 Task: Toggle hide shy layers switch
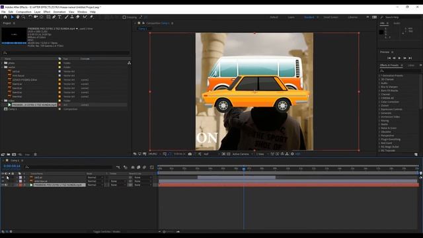click(132, 167)
